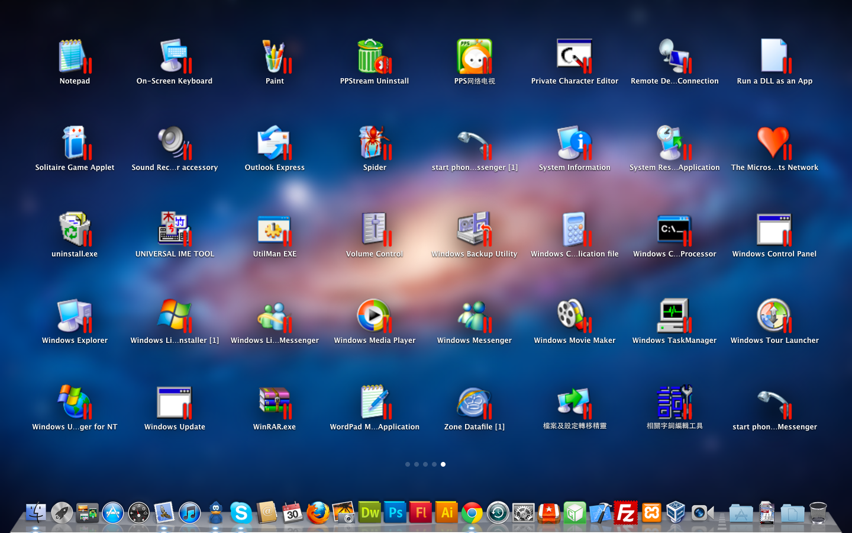Open Google Chrome in Dock
The width and height of the screenshot is (852, 533).
tap(472, 513)
